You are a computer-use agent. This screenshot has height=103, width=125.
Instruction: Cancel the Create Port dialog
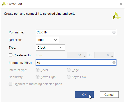click(x=109, y=95)
